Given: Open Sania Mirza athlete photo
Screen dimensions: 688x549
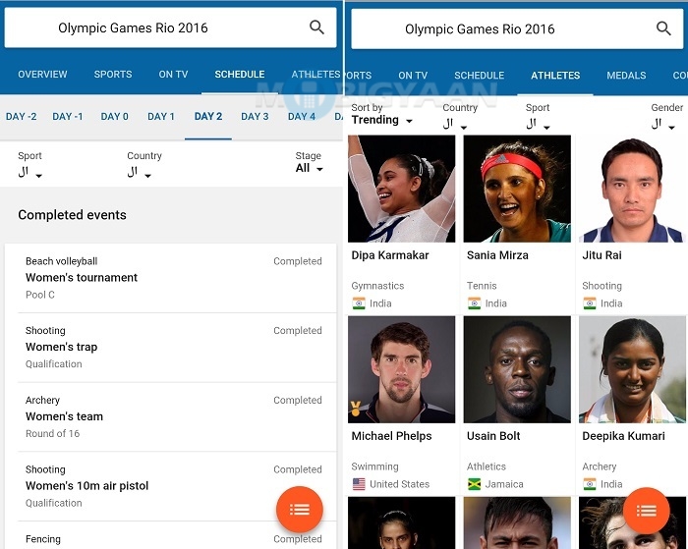Looking at the screenshot, I should pos(517,189).
